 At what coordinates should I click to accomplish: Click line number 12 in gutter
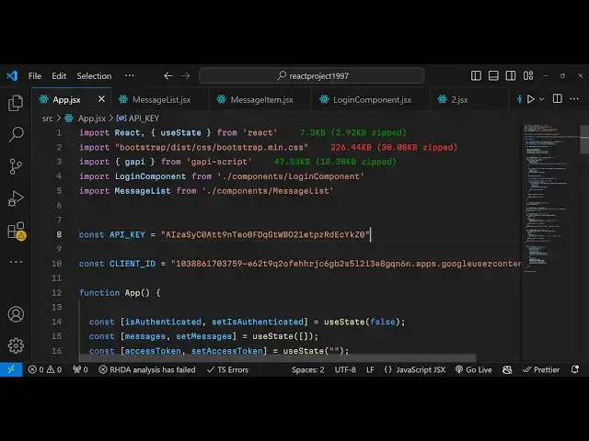pyautogui.click(x=56, y=293)
